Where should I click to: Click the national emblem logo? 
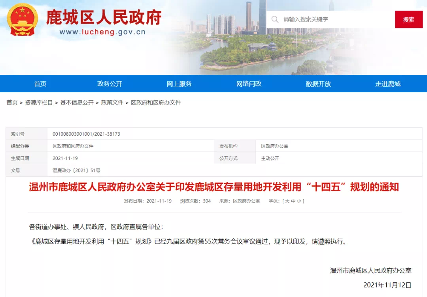pyautogui.click(x=22, y=20)
